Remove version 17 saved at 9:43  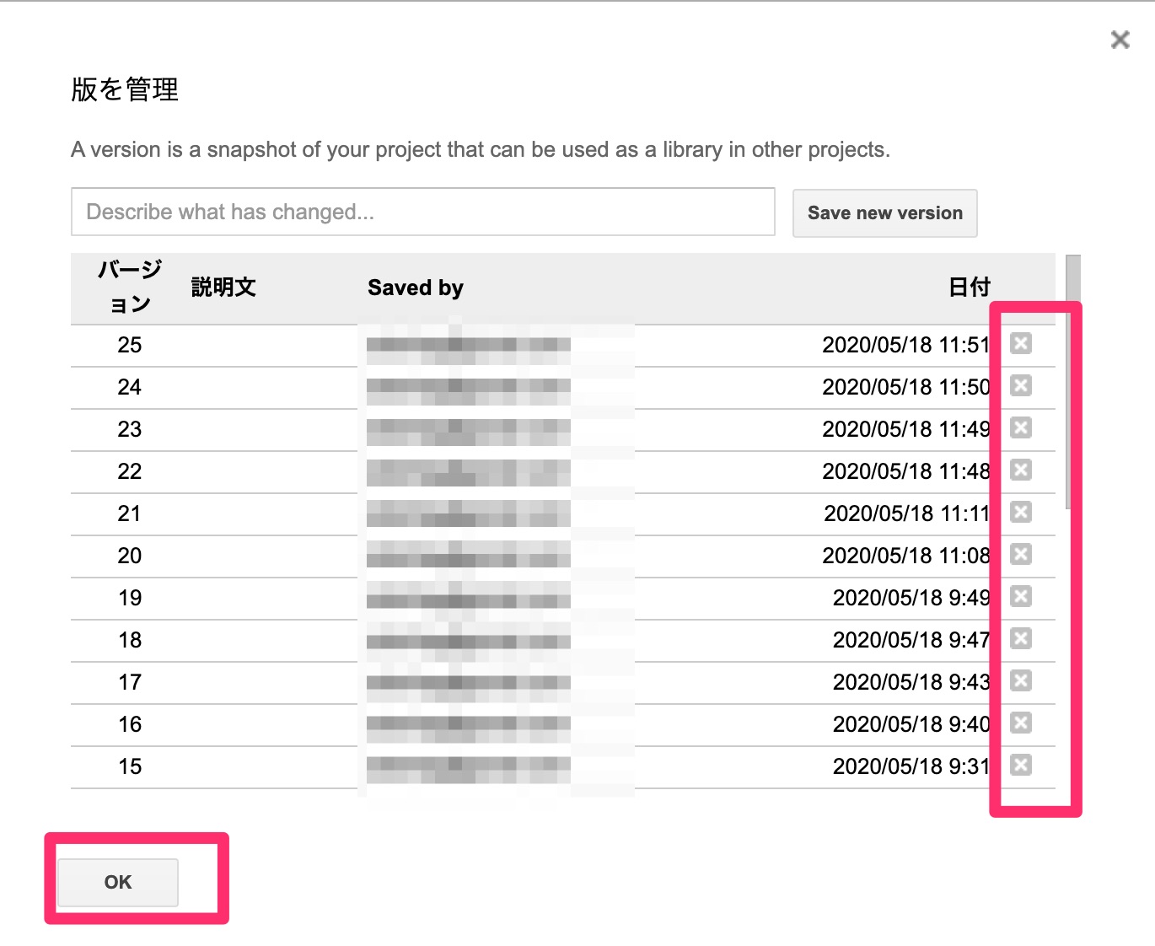pos(1020,680)
